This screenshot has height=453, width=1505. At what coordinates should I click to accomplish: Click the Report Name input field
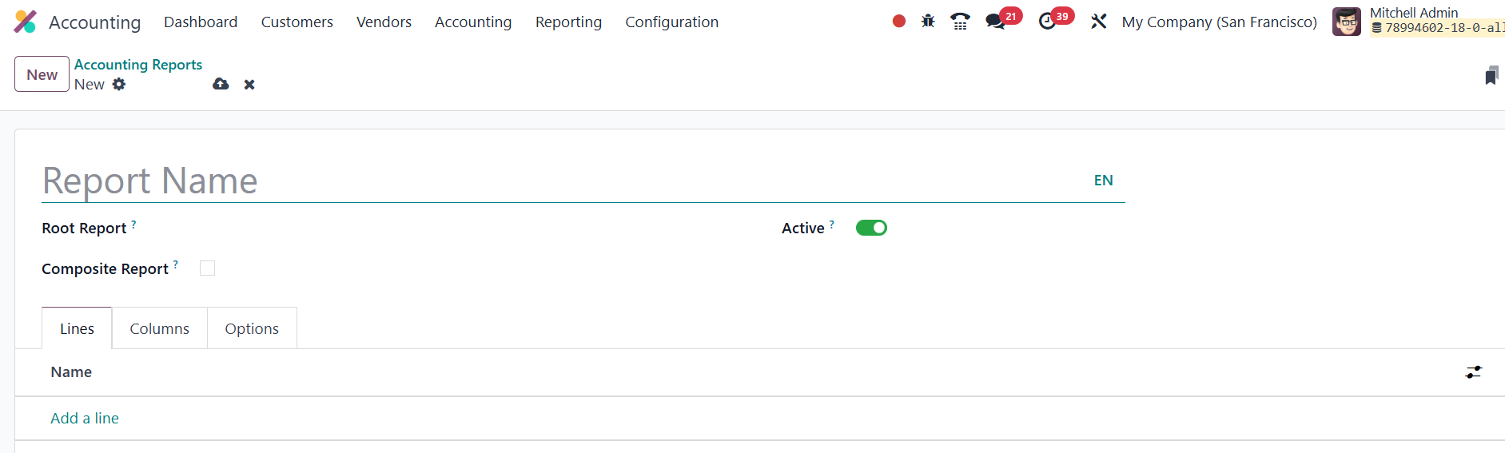click(559, 181)
